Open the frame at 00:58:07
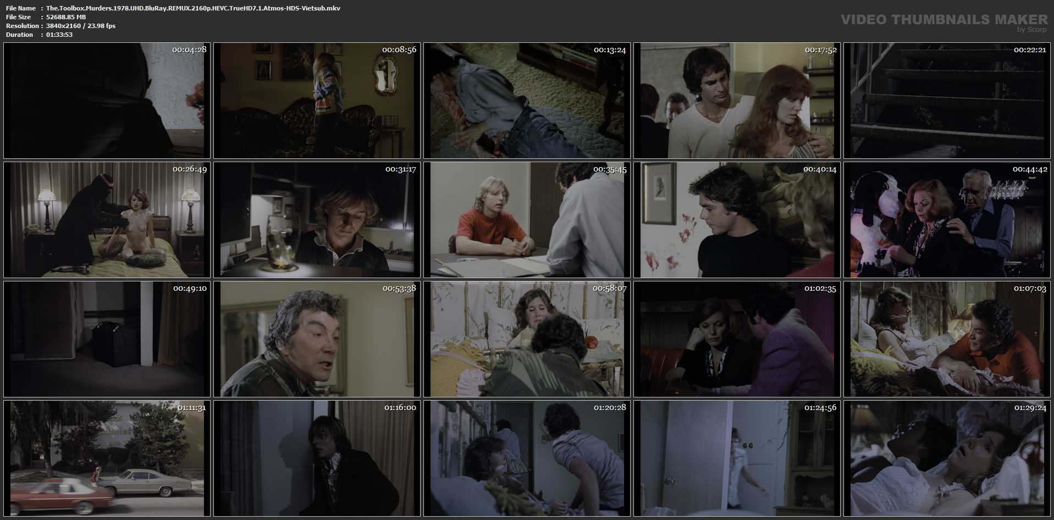Image resolution: width=1054 pixels, height=520 pixels. pyautogui.click(x=527, y=339)
